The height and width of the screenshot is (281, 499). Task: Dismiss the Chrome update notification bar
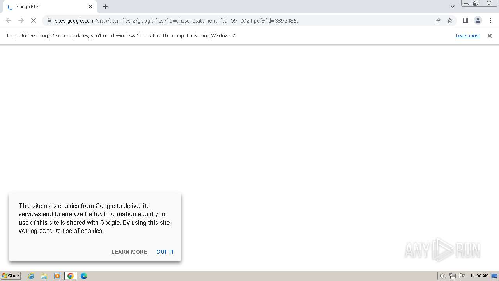click(x=490, y=36)
